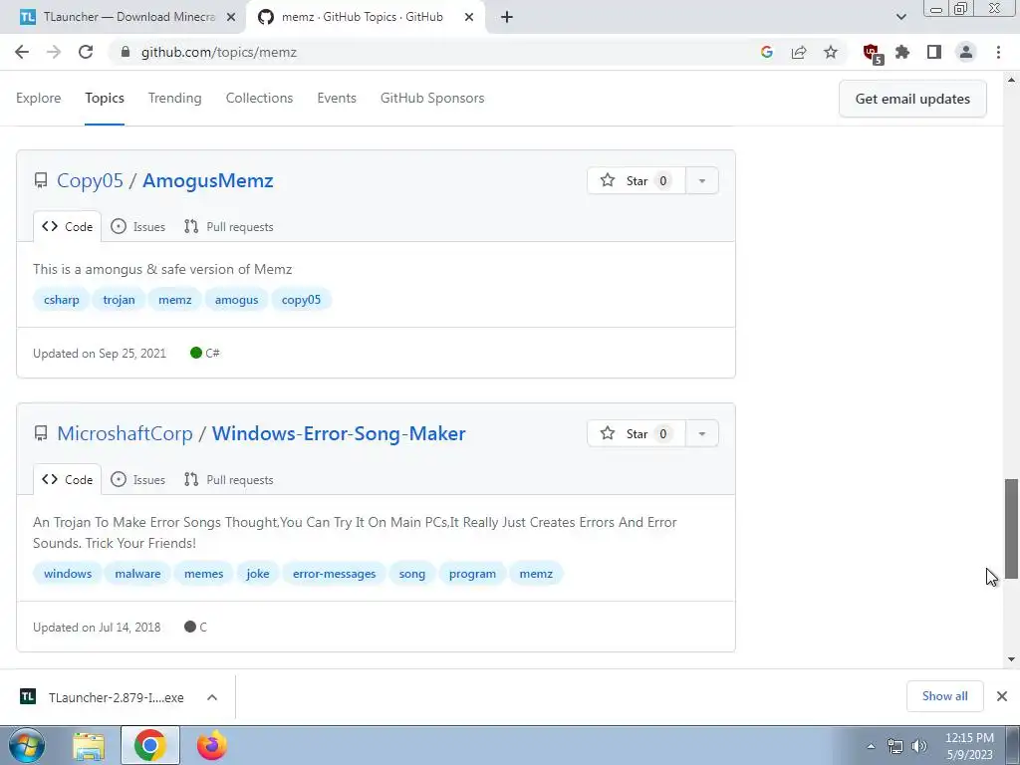Open the MicroshaftCorp user link
The image size is (1020, 765).
[x=125, y=434]
